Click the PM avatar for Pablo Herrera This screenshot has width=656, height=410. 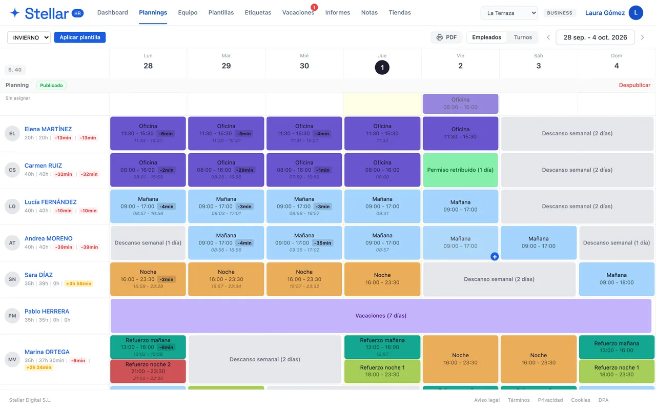point(12,315)
